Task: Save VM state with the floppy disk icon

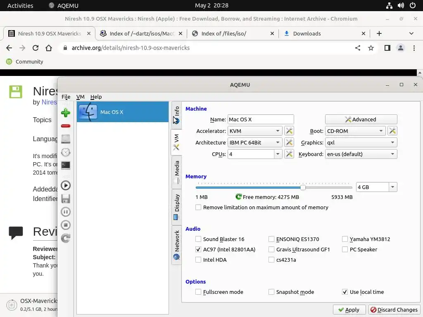Action: click(66, 199)
